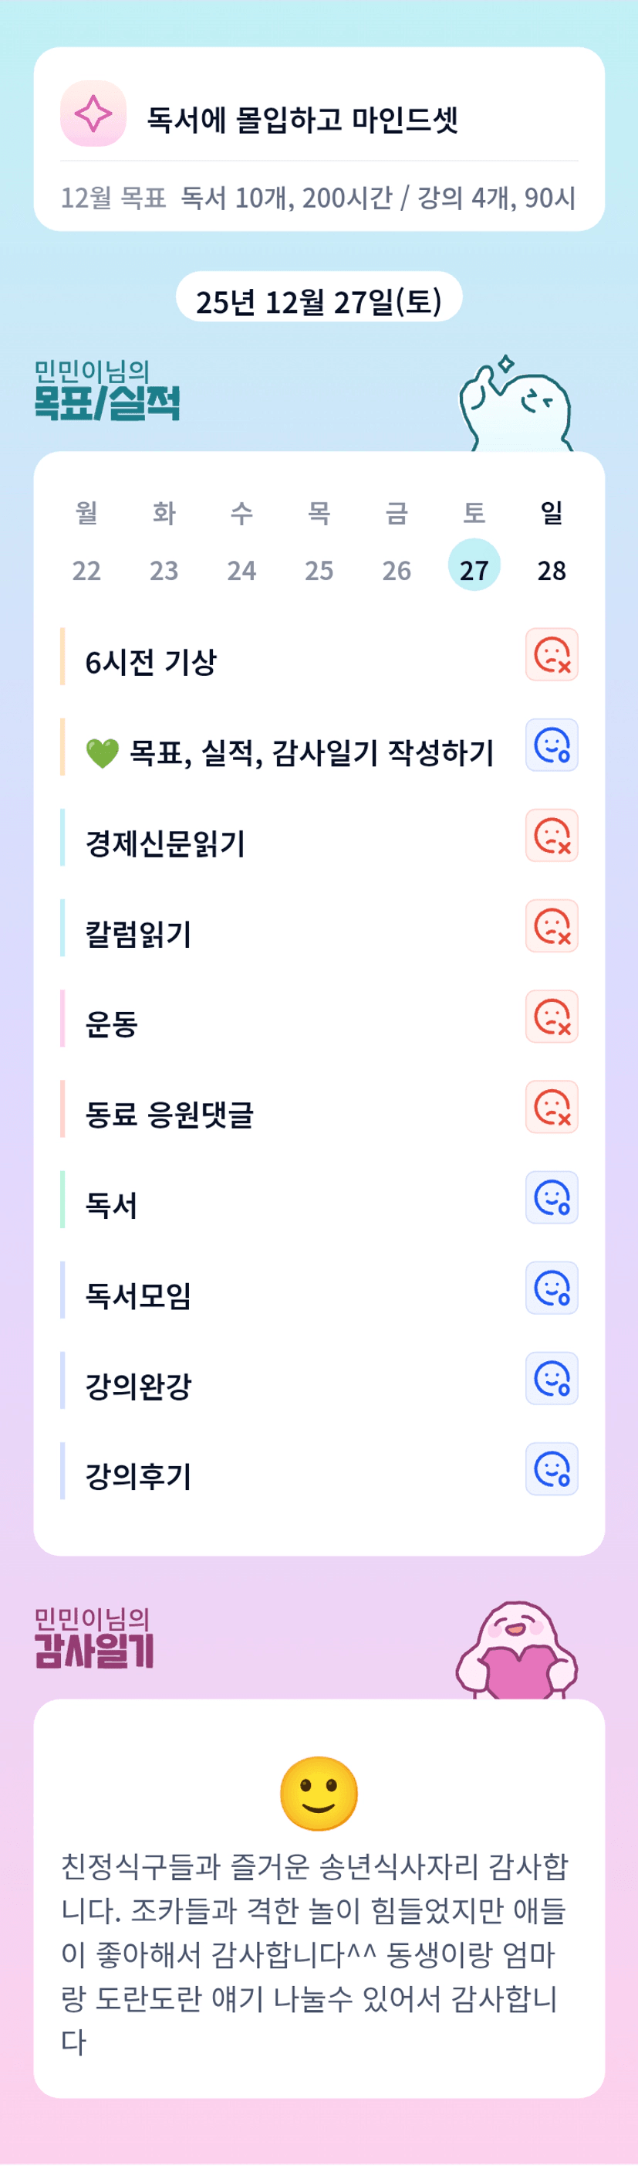Click the smiley face beside 강의완강
Image resolution: width=638 pixels, height=2166 pixels.
click(x=552, y=1378)
